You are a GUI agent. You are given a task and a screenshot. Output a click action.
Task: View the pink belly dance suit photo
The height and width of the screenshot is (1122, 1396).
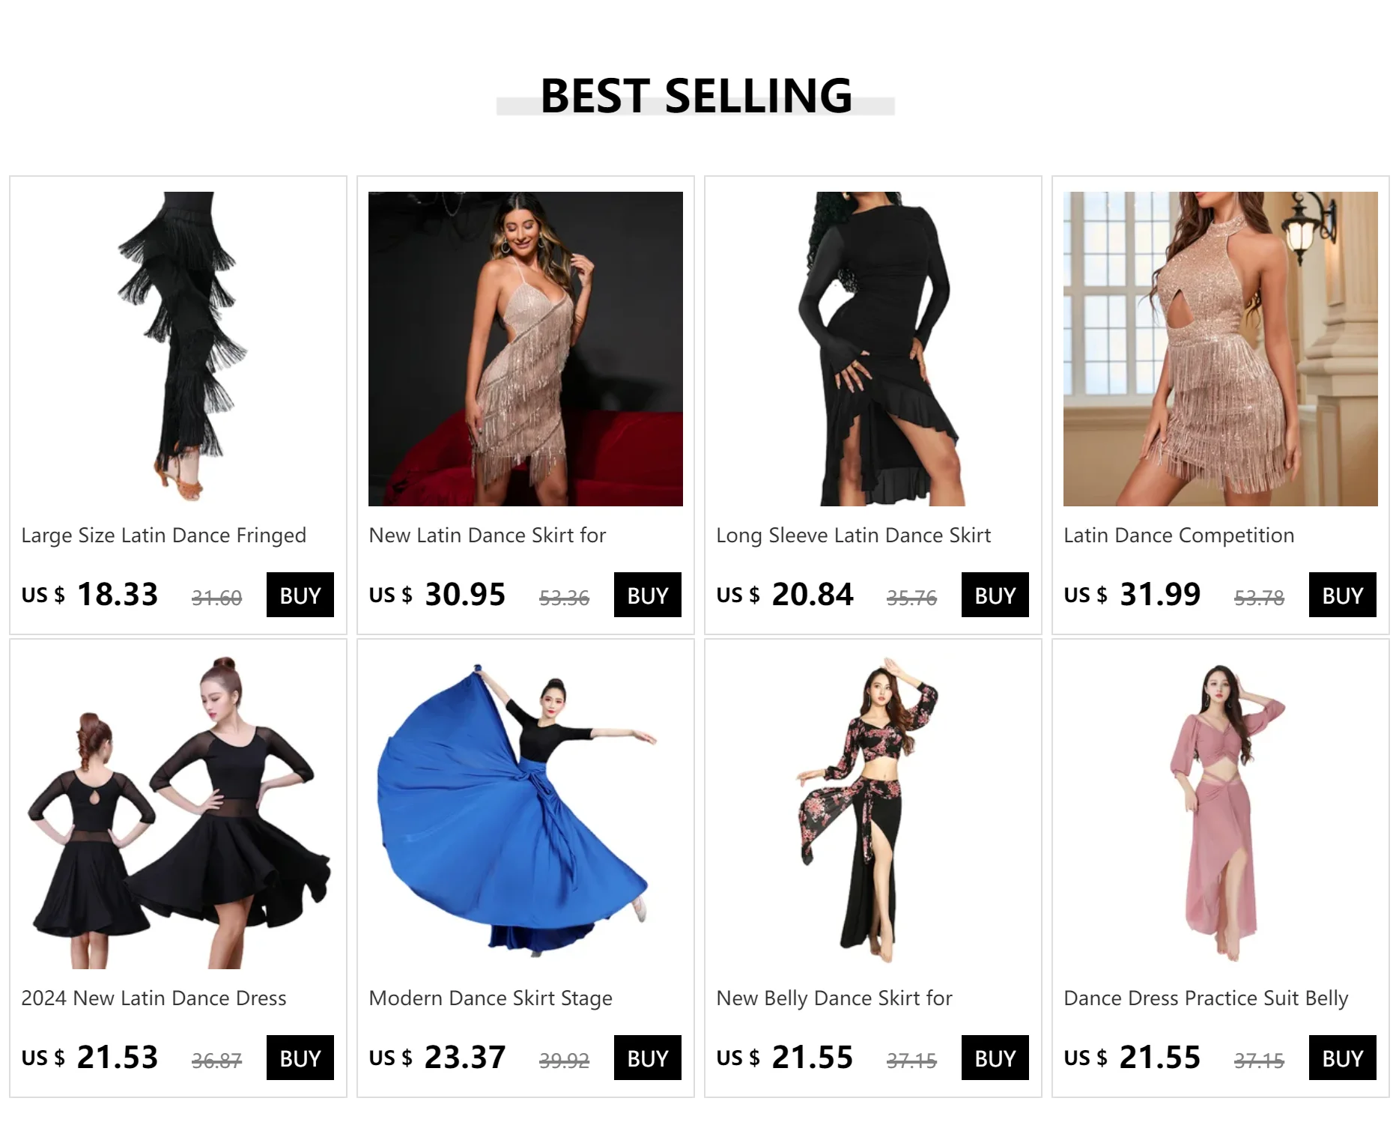[1221, 812]
